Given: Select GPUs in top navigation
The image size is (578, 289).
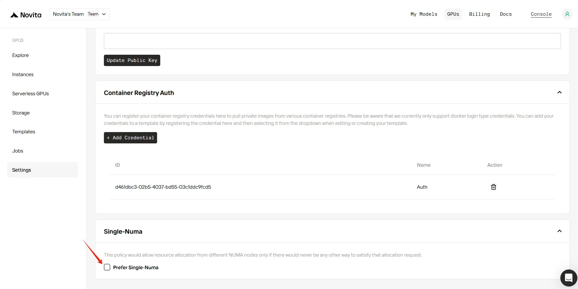Looking at the screenshot, I should 453,14.
